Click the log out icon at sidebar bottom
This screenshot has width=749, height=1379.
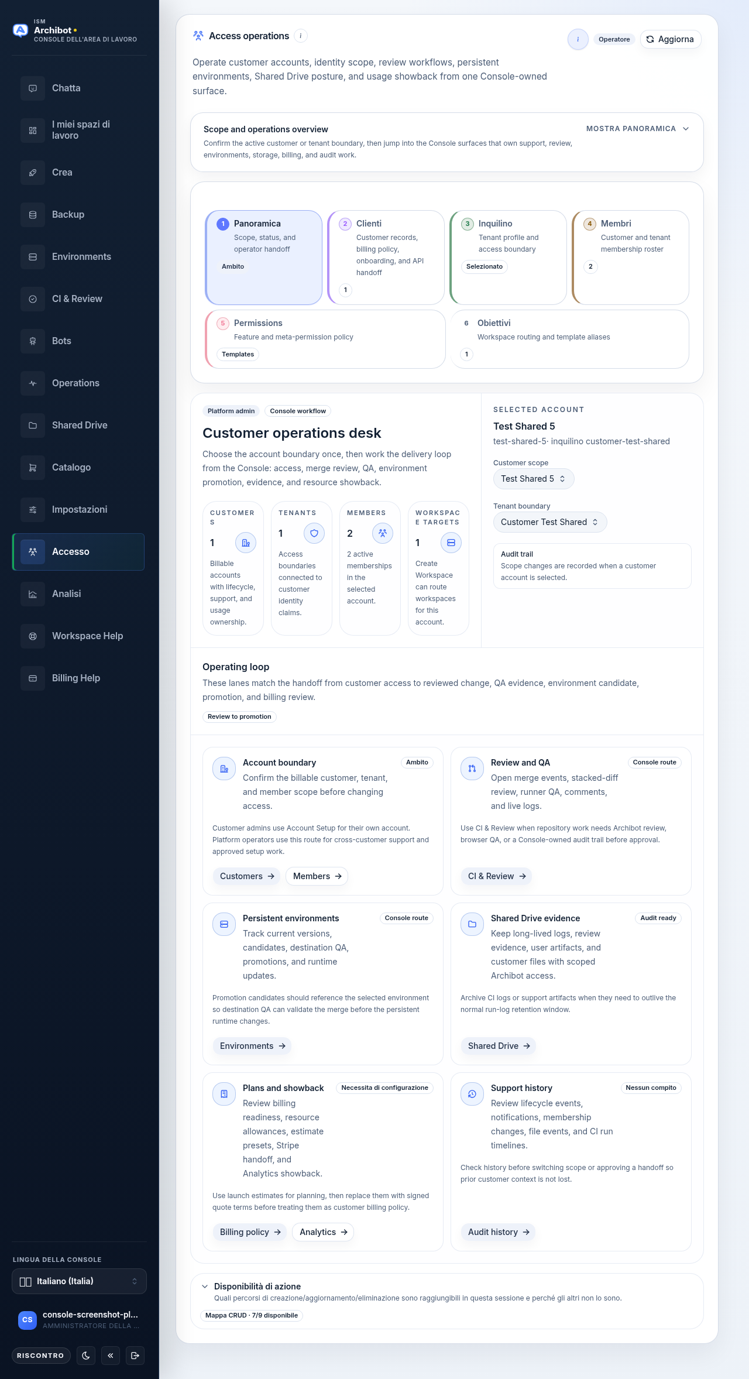(x=135, y=1356)
